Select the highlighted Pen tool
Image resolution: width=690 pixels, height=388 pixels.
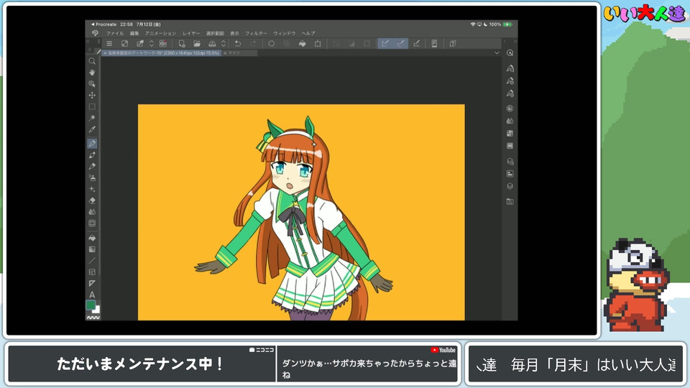92,144
